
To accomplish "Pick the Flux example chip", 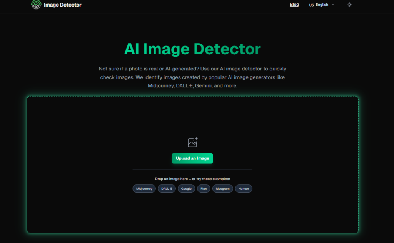I will [x=204, y=189].
